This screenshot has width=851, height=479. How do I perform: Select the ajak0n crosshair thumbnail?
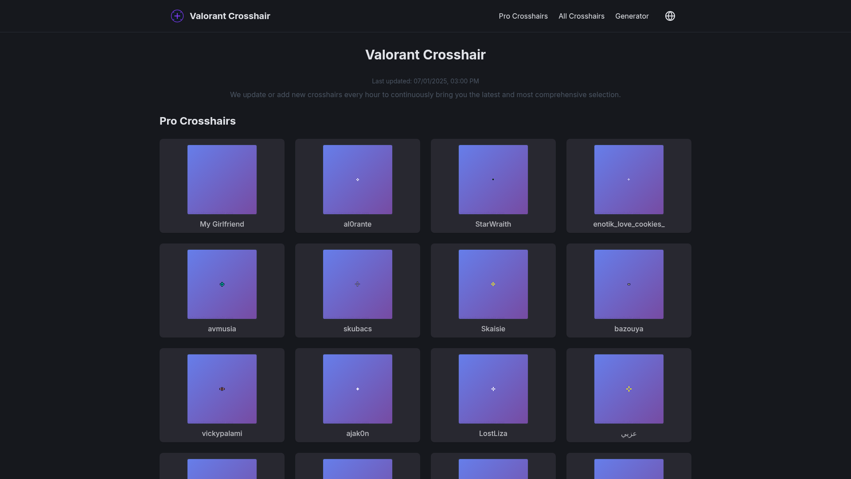point(358,389)
